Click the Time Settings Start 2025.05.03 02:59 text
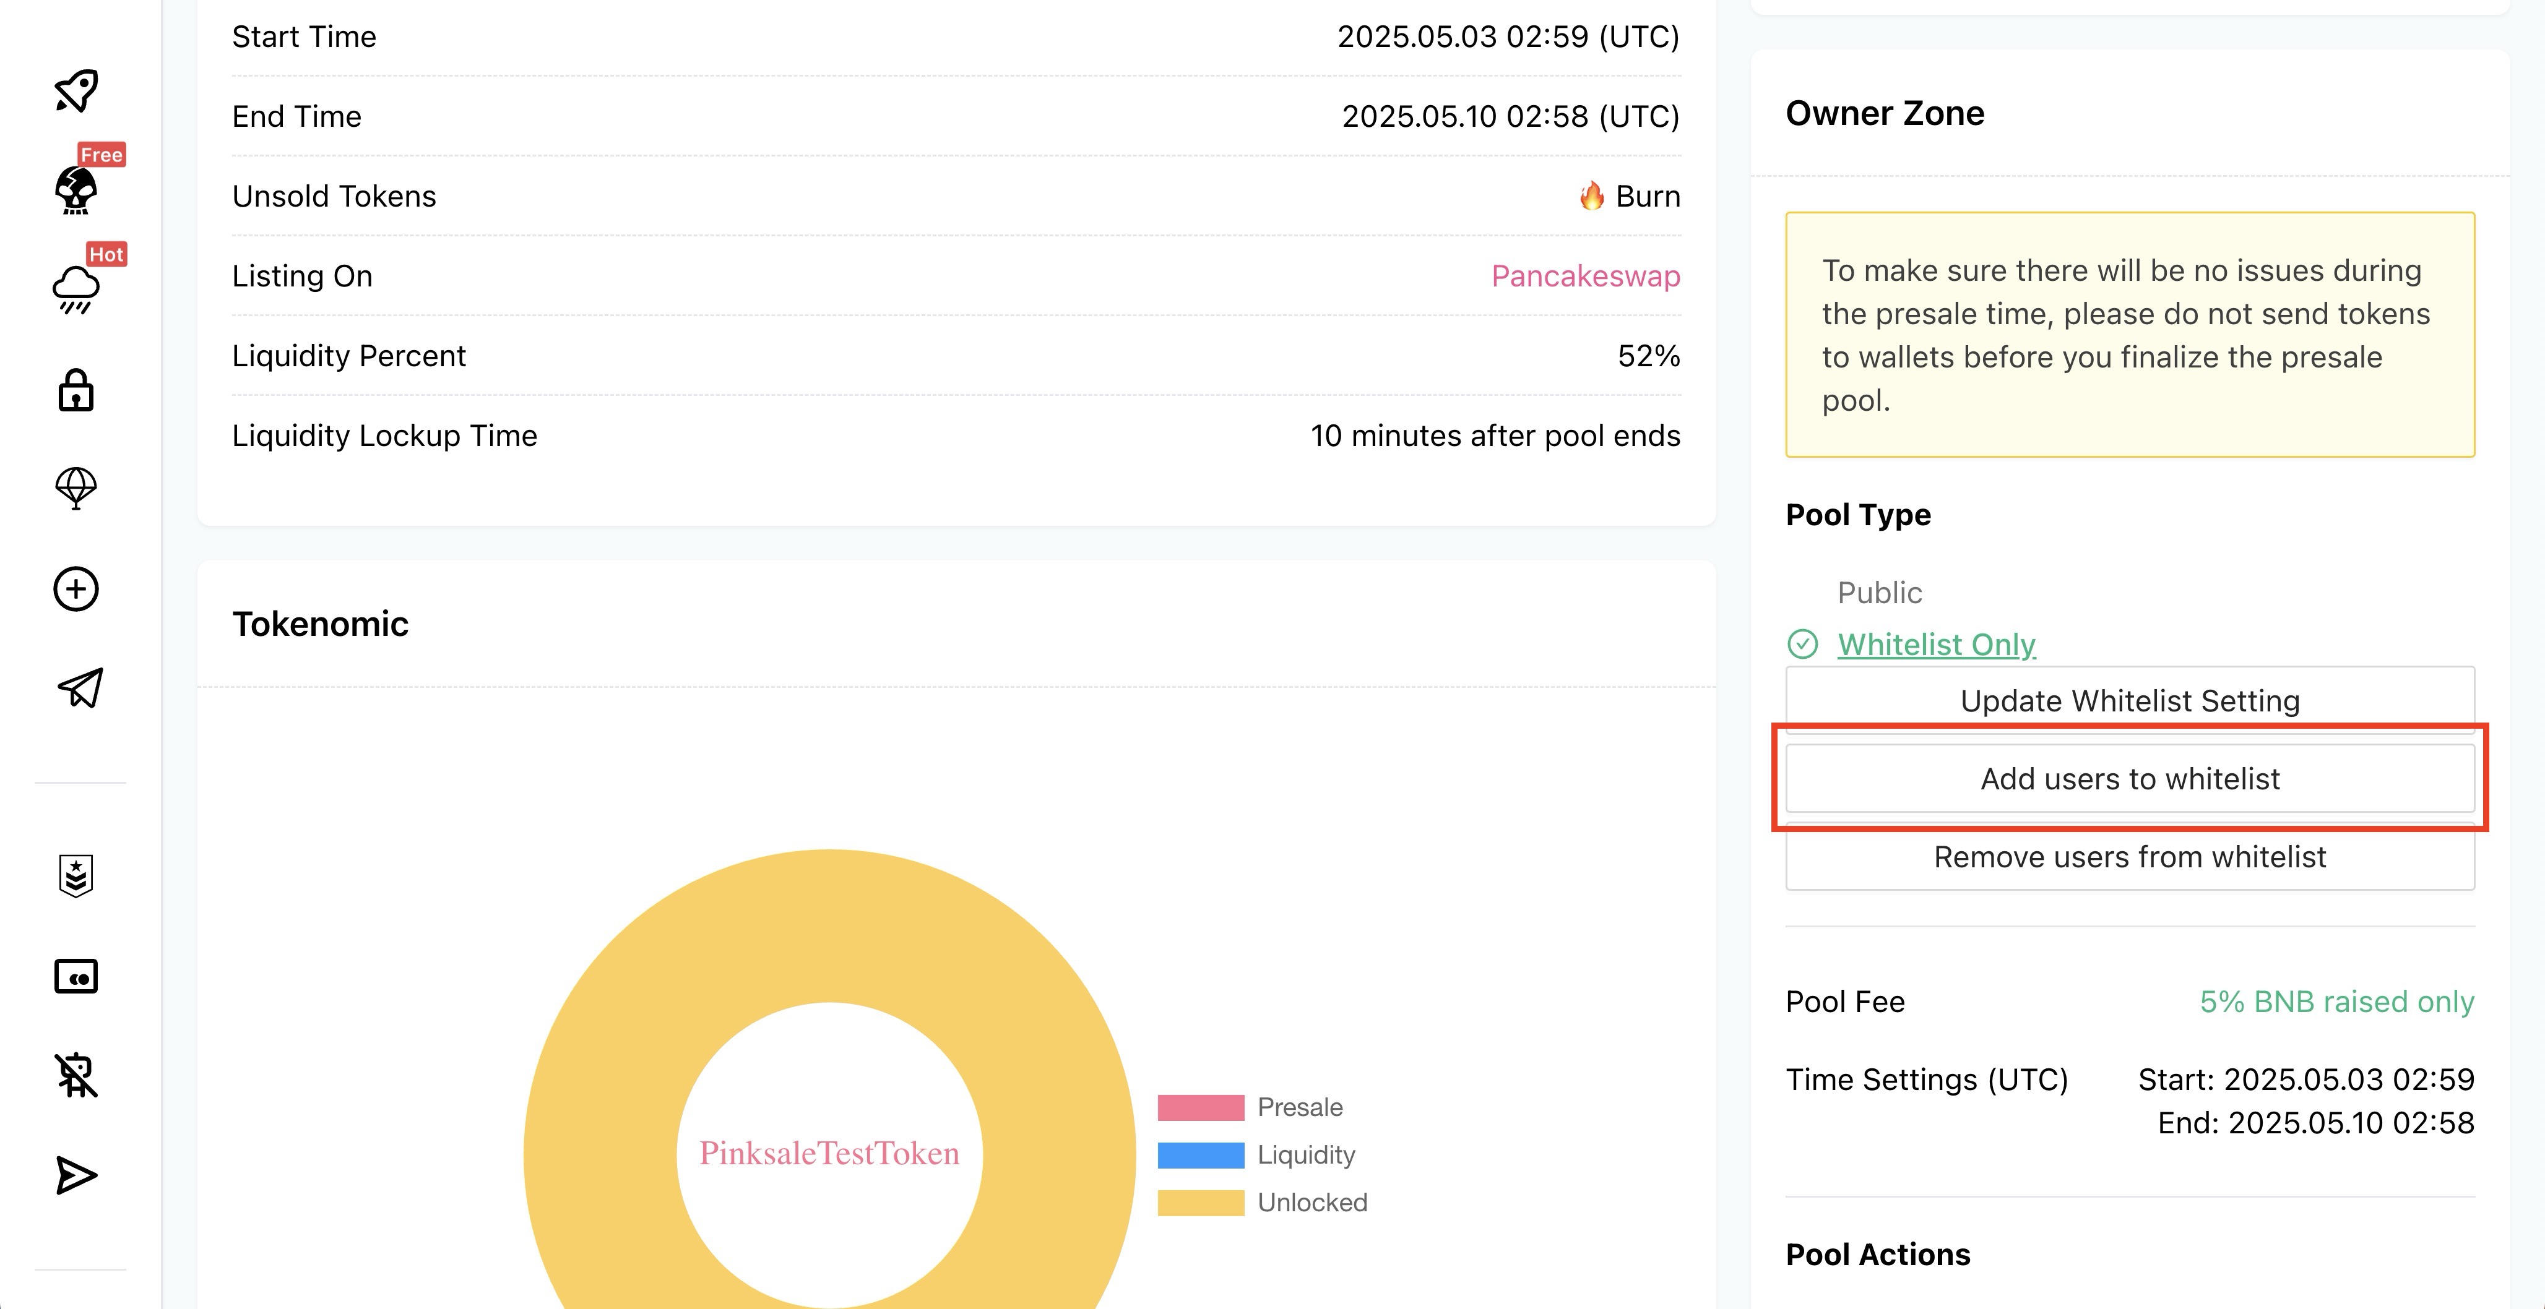 click(x=2306, y=1079)
